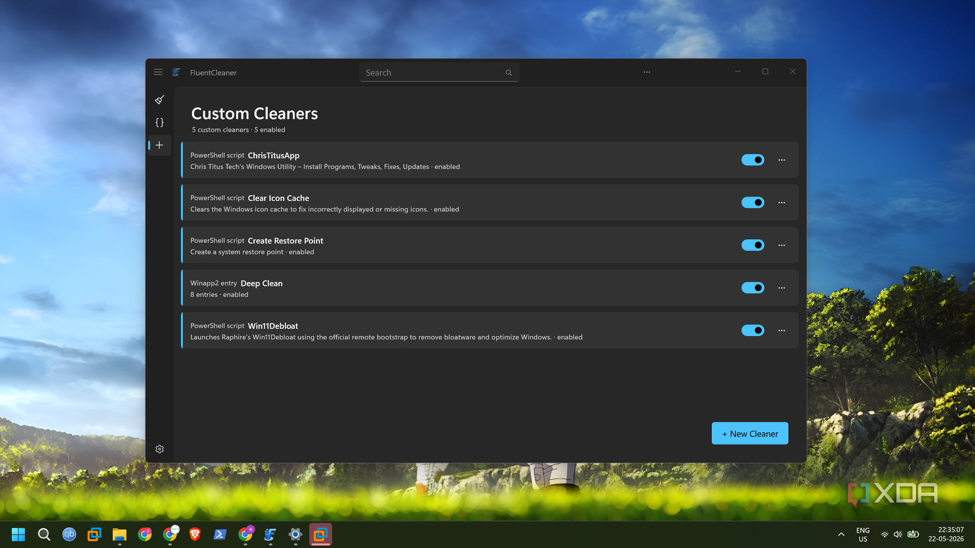Click inside the Search field
Screen dimensions: 975x548
pyautogui.click(x=439, y=73)
